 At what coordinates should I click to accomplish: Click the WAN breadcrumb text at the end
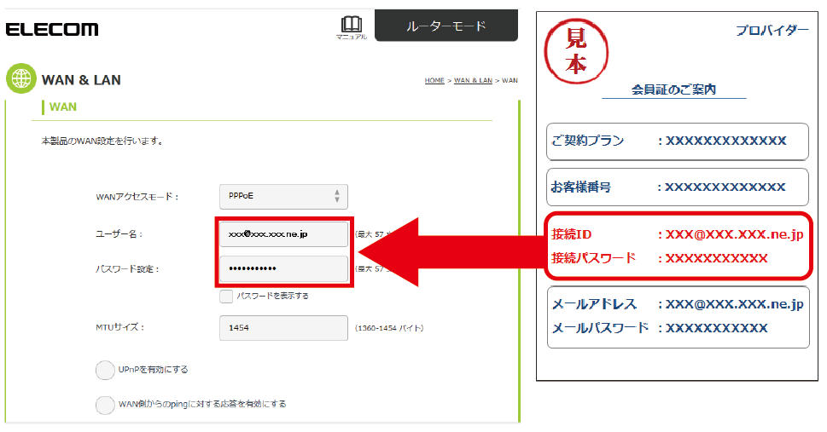(x=510, y=81)
